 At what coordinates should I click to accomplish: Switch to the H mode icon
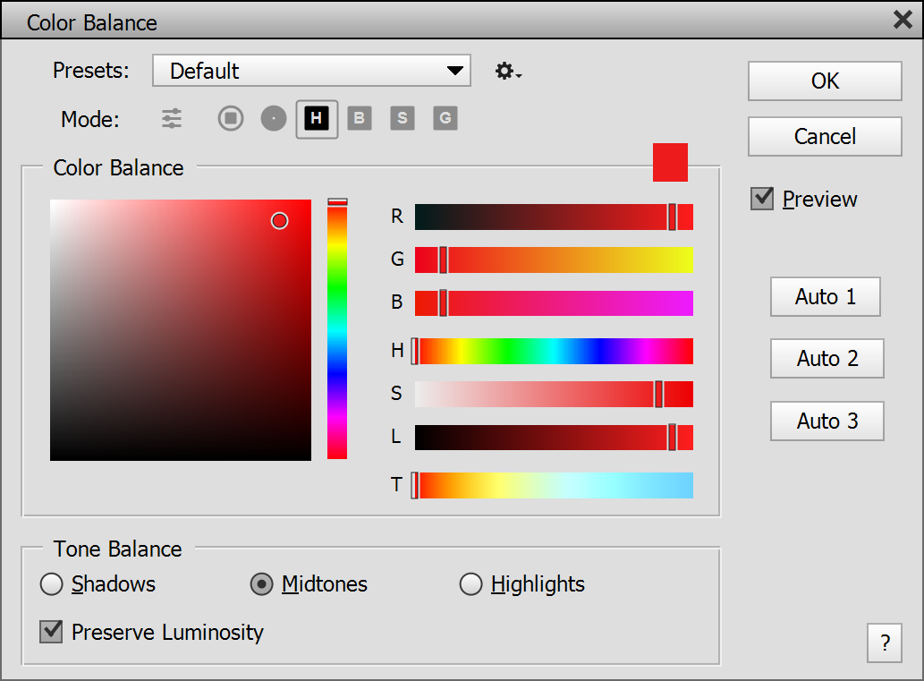(x=317, y=118)
